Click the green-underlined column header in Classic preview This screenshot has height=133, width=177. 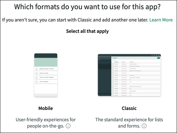116,62
